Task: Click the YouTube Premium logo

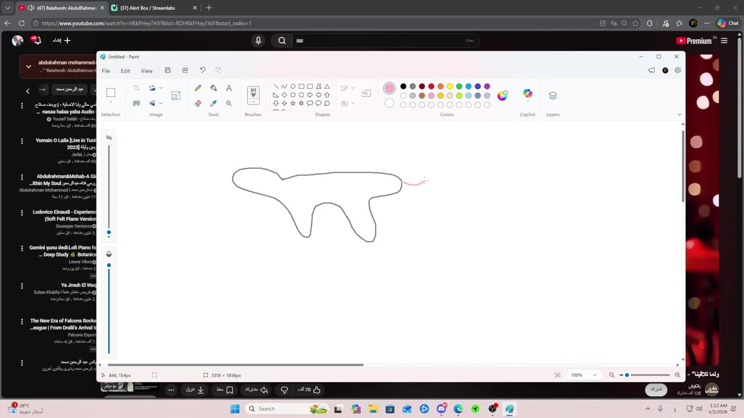Action: click(694, 41)
